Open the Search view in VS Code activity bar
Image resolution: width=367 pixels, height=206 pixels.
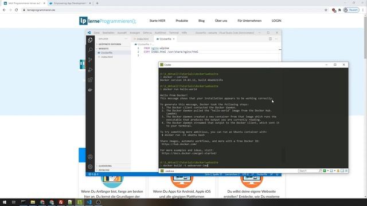90,50
